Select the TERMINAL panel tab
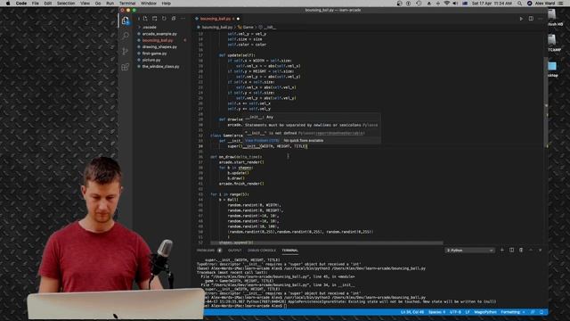 289,251
